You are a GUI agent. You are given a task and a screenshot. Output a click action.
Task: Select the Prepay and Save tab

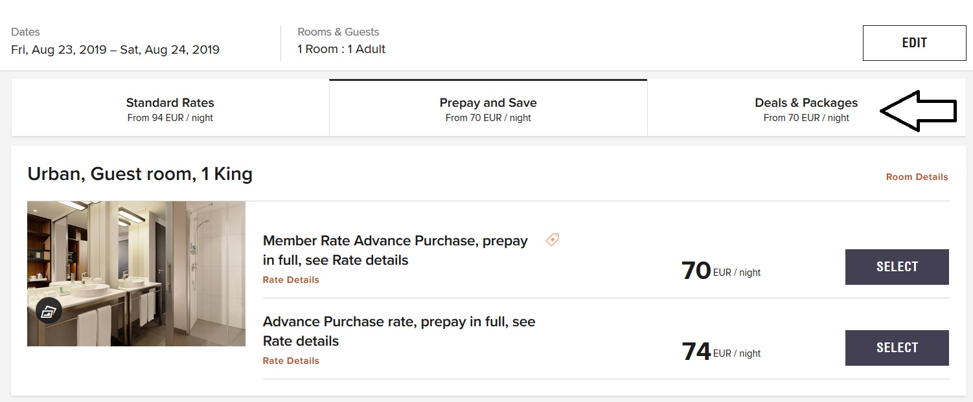(488, 109)
